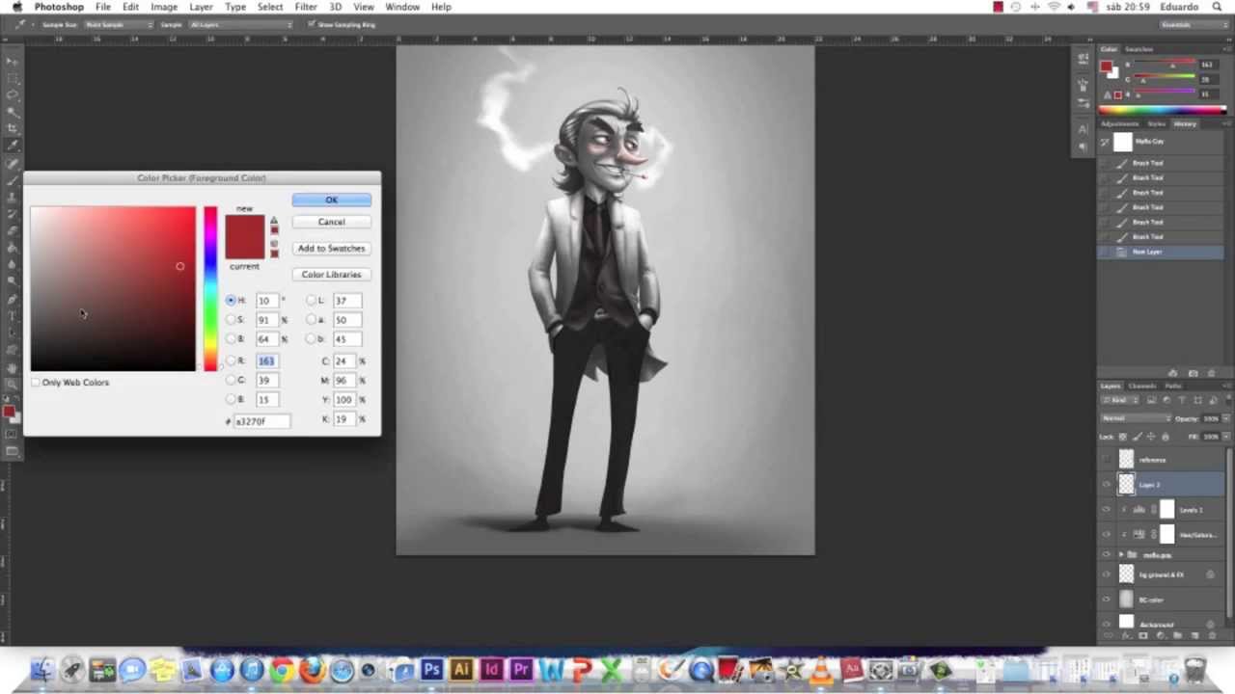Click the hex color input field
The image size is (1235, 694).
[x=261, y=421]
